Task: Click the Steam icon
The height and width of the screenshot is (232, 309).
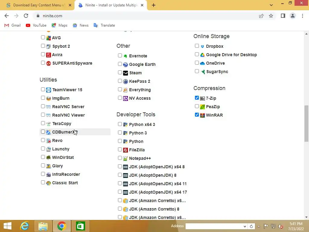Action: 125,73
